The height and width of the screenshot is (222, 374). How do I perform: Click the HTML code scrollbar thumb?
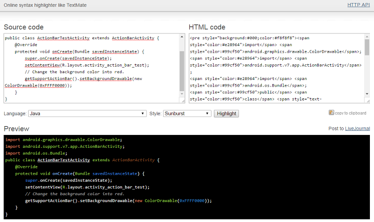click(367, 47)
